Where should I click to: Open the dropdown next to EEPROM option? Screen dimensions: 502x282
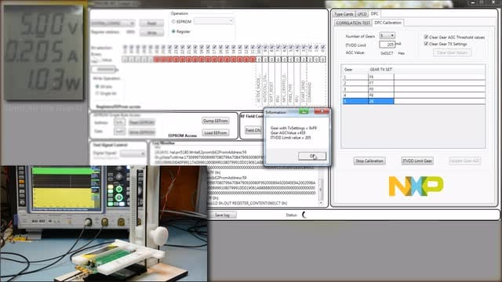213,21
